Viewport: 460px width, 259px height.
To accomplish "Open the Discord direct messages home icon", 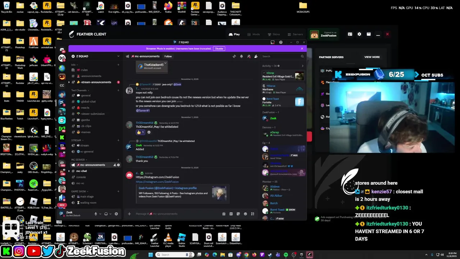I will click(x=62, y=50).
